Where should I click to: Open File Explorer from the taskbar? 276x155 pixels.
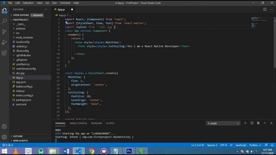click(53, 151)
